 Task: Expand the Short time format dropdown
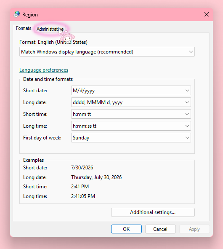(x=131, y=114)
